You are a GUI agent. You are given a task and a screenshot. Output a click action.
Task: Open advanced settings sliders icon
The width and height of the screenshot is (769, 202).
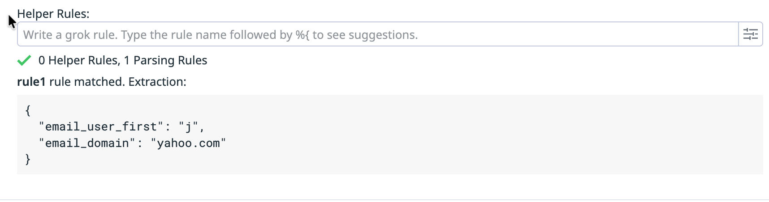(750, 34)
